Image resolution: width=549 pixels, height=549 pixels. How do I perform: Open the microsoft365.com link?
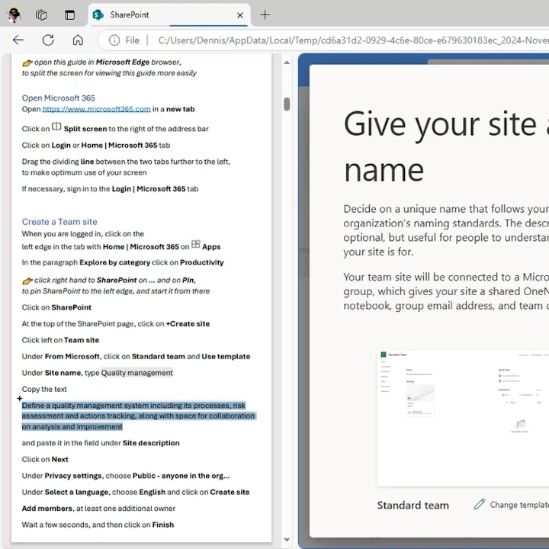96,109
